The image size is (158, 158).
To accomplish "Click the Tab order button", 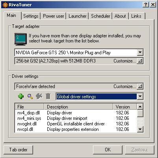I will [x=18, y=150].
